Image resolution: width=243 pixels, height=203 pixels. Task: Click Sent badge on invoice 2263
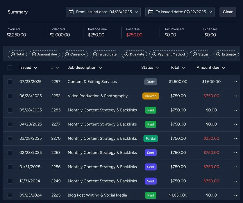[x=151, y=153]
